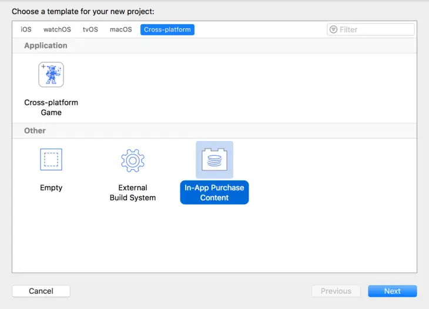Show tvOS templates tab

[91, 29]
